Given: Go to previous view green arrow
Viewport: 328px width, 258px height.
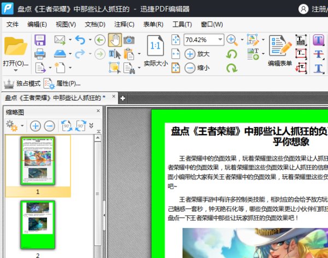Looking at the screenshot, I should coord(100,40).
